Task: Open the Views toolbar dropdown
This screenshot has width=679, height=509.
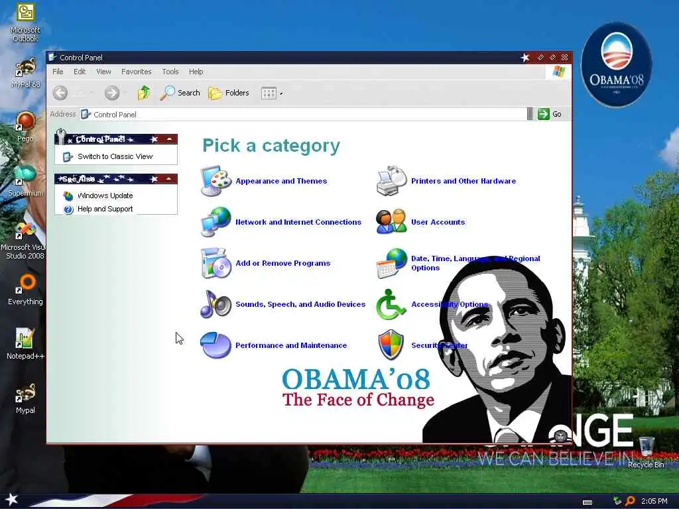Action: coord(271,93)
